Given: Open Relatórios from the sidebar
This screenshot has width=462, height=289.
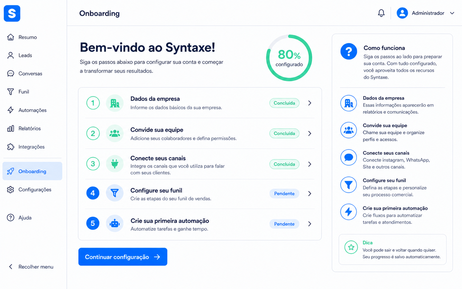Looking at the screenshot, I should point(32,129).
